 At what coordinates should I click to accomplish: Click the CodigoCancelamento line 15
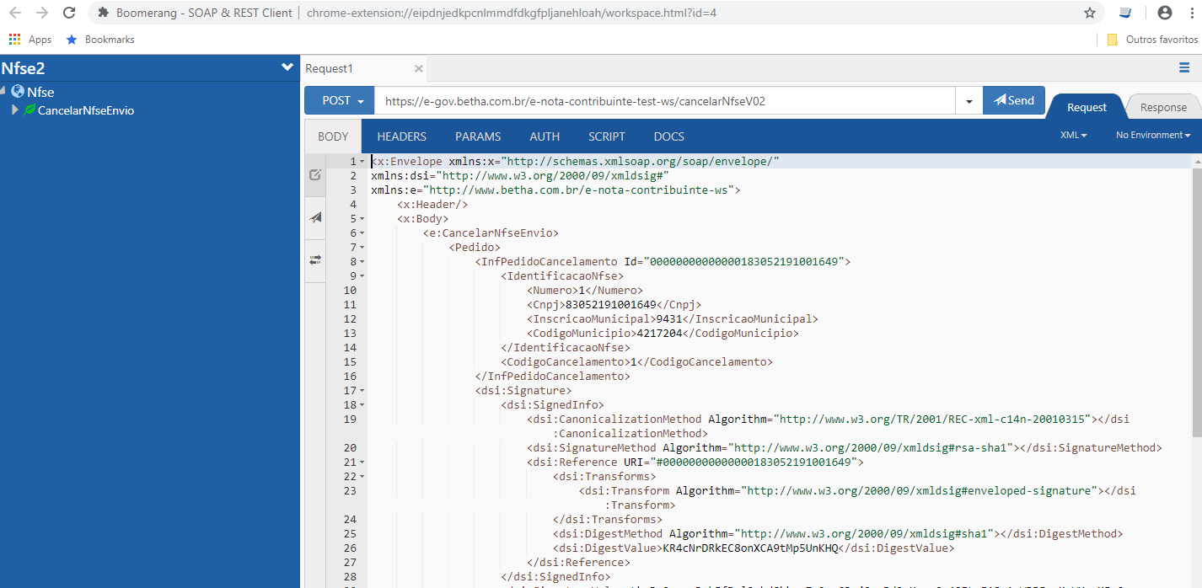636,362
